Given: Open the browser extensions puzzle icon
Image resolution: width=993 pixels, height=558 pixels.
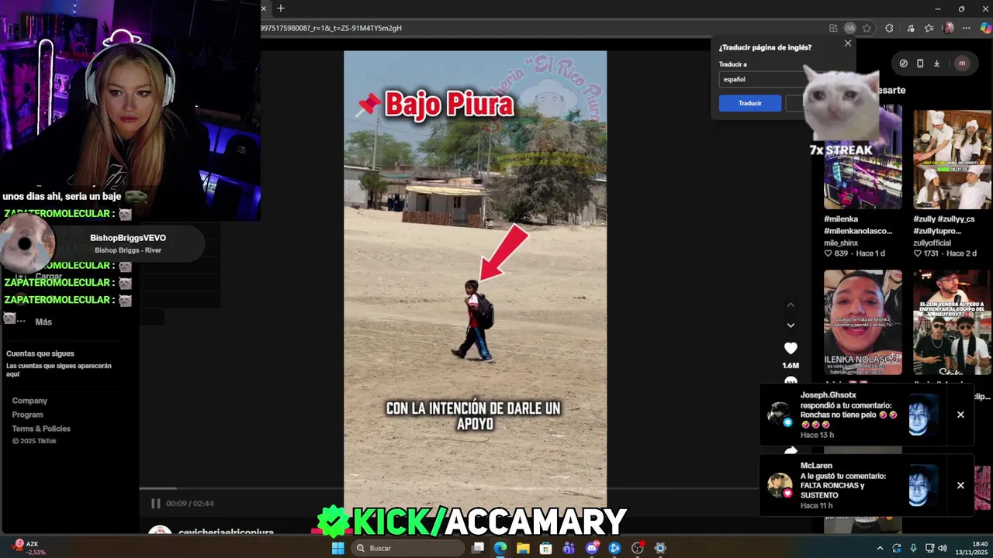Looking at the screenshot, I should tap(889, 28).
